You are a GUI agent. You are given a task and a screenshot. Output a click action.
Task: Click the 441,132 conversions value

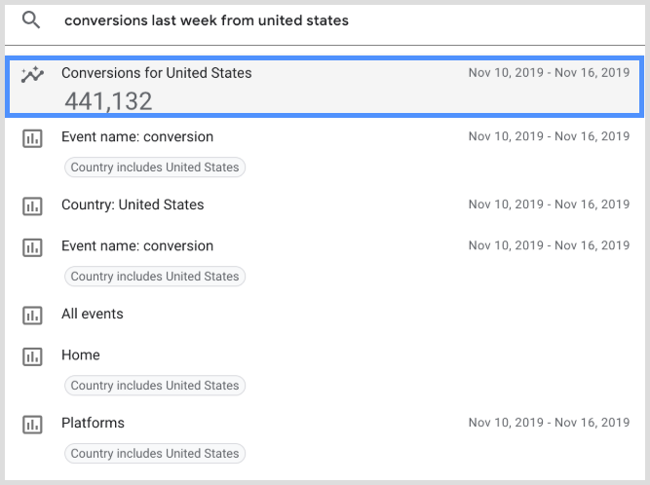(x=109, y=100)
